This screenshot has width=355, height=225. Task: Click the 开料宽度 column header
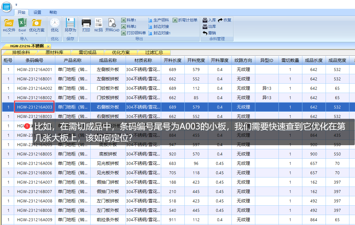pyautogui.click(x=196, y=60)
